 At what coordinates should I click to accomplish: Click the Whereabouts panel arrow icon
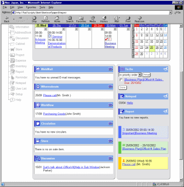pos(110,87)
